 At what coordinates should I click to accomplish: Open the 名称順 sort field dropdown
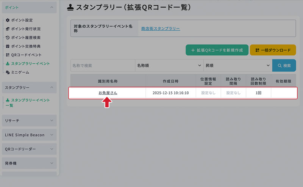coord(169,66)
